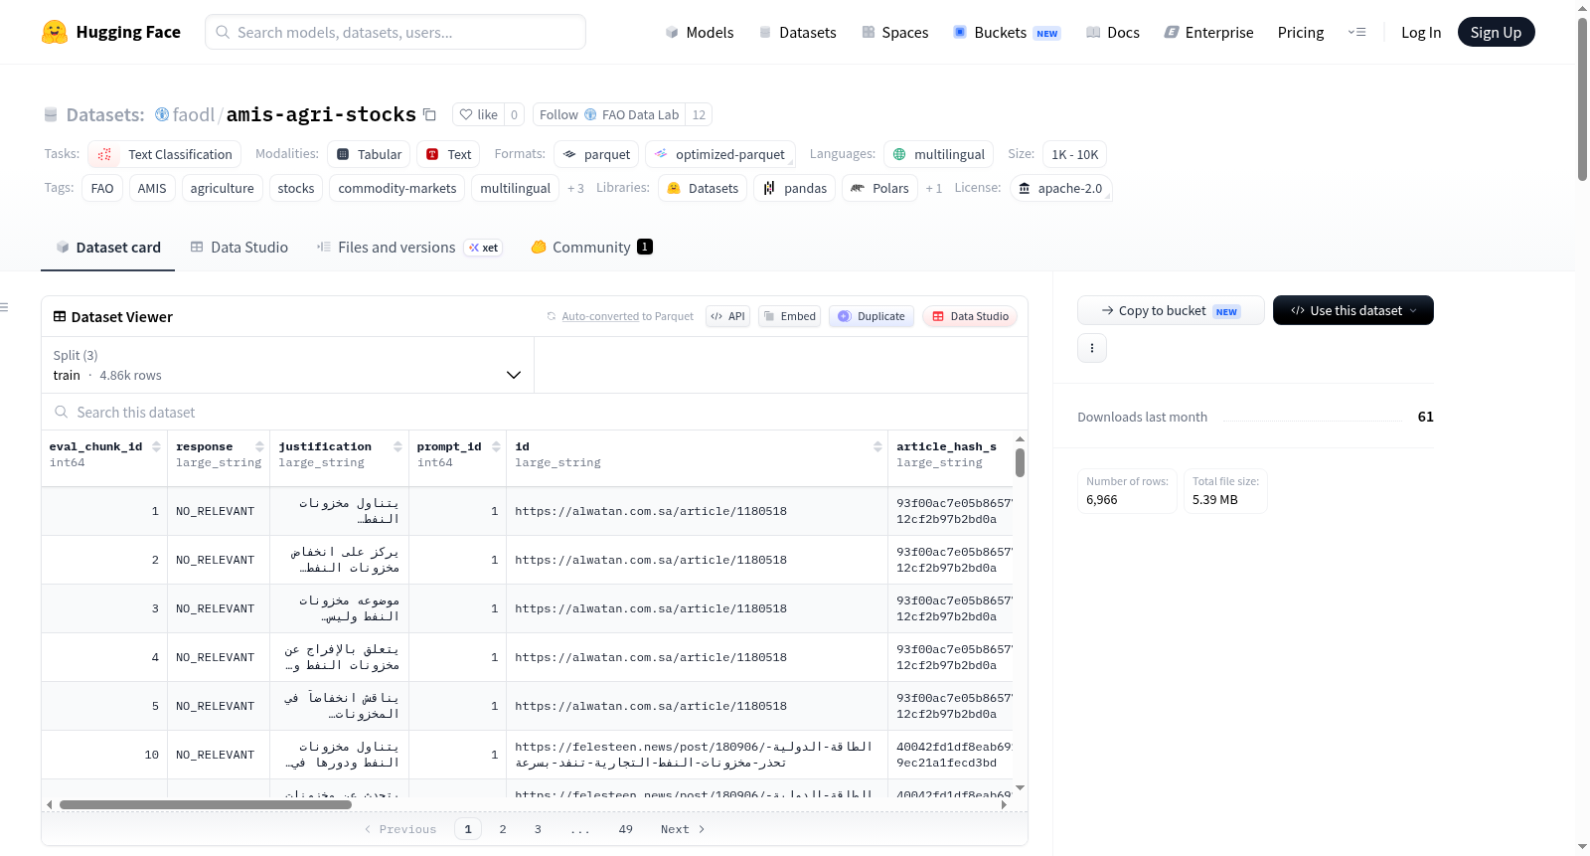The height and width of the screenshot is (856, 1590).
Task: Open the Embed viewer option
Action: [x=789, y=316]
